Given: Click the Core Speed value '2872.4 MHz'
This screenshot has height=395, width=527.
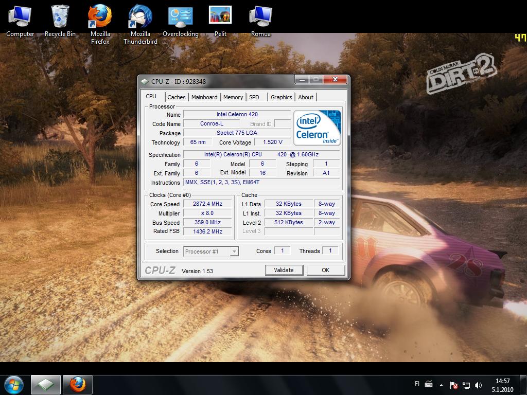Looking at the screenshot, I should 207,204.
